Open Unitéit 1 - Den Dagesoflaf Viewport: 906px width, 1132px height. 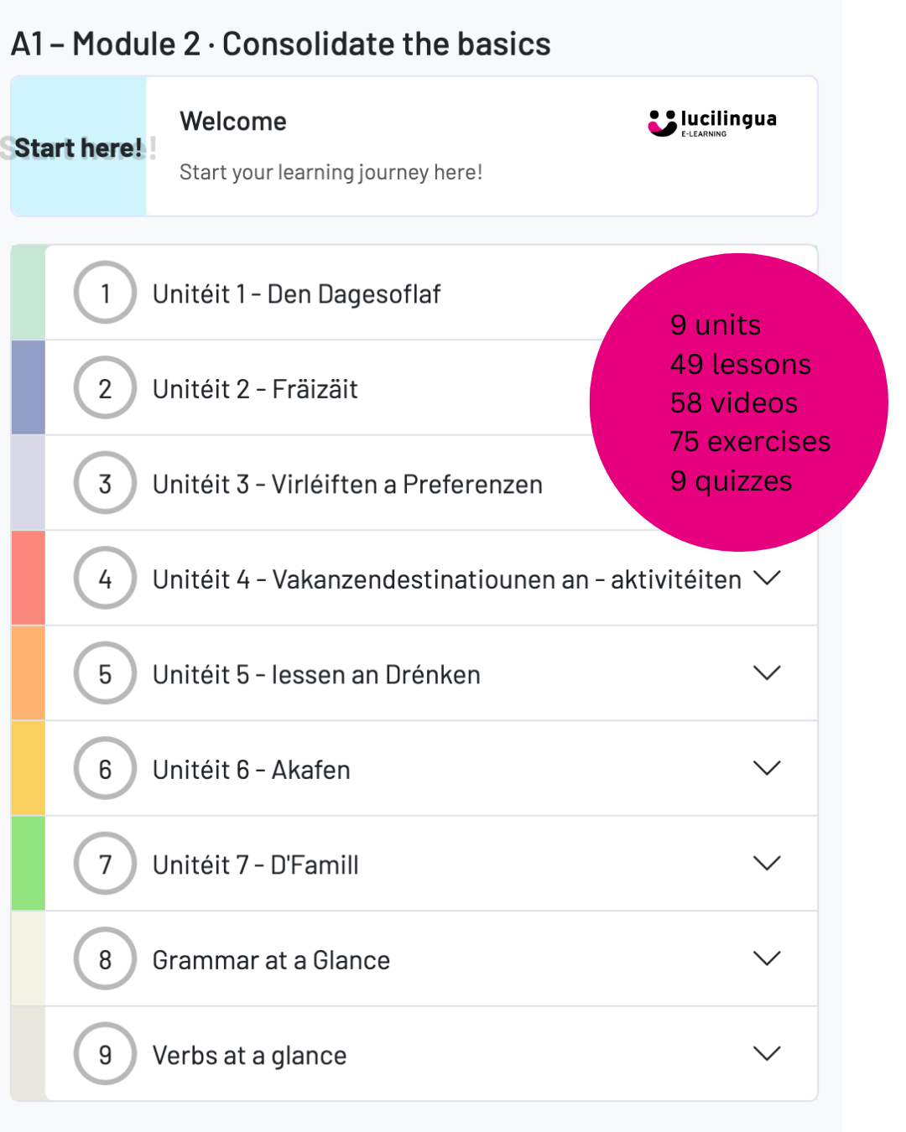(x=296, y=294)
